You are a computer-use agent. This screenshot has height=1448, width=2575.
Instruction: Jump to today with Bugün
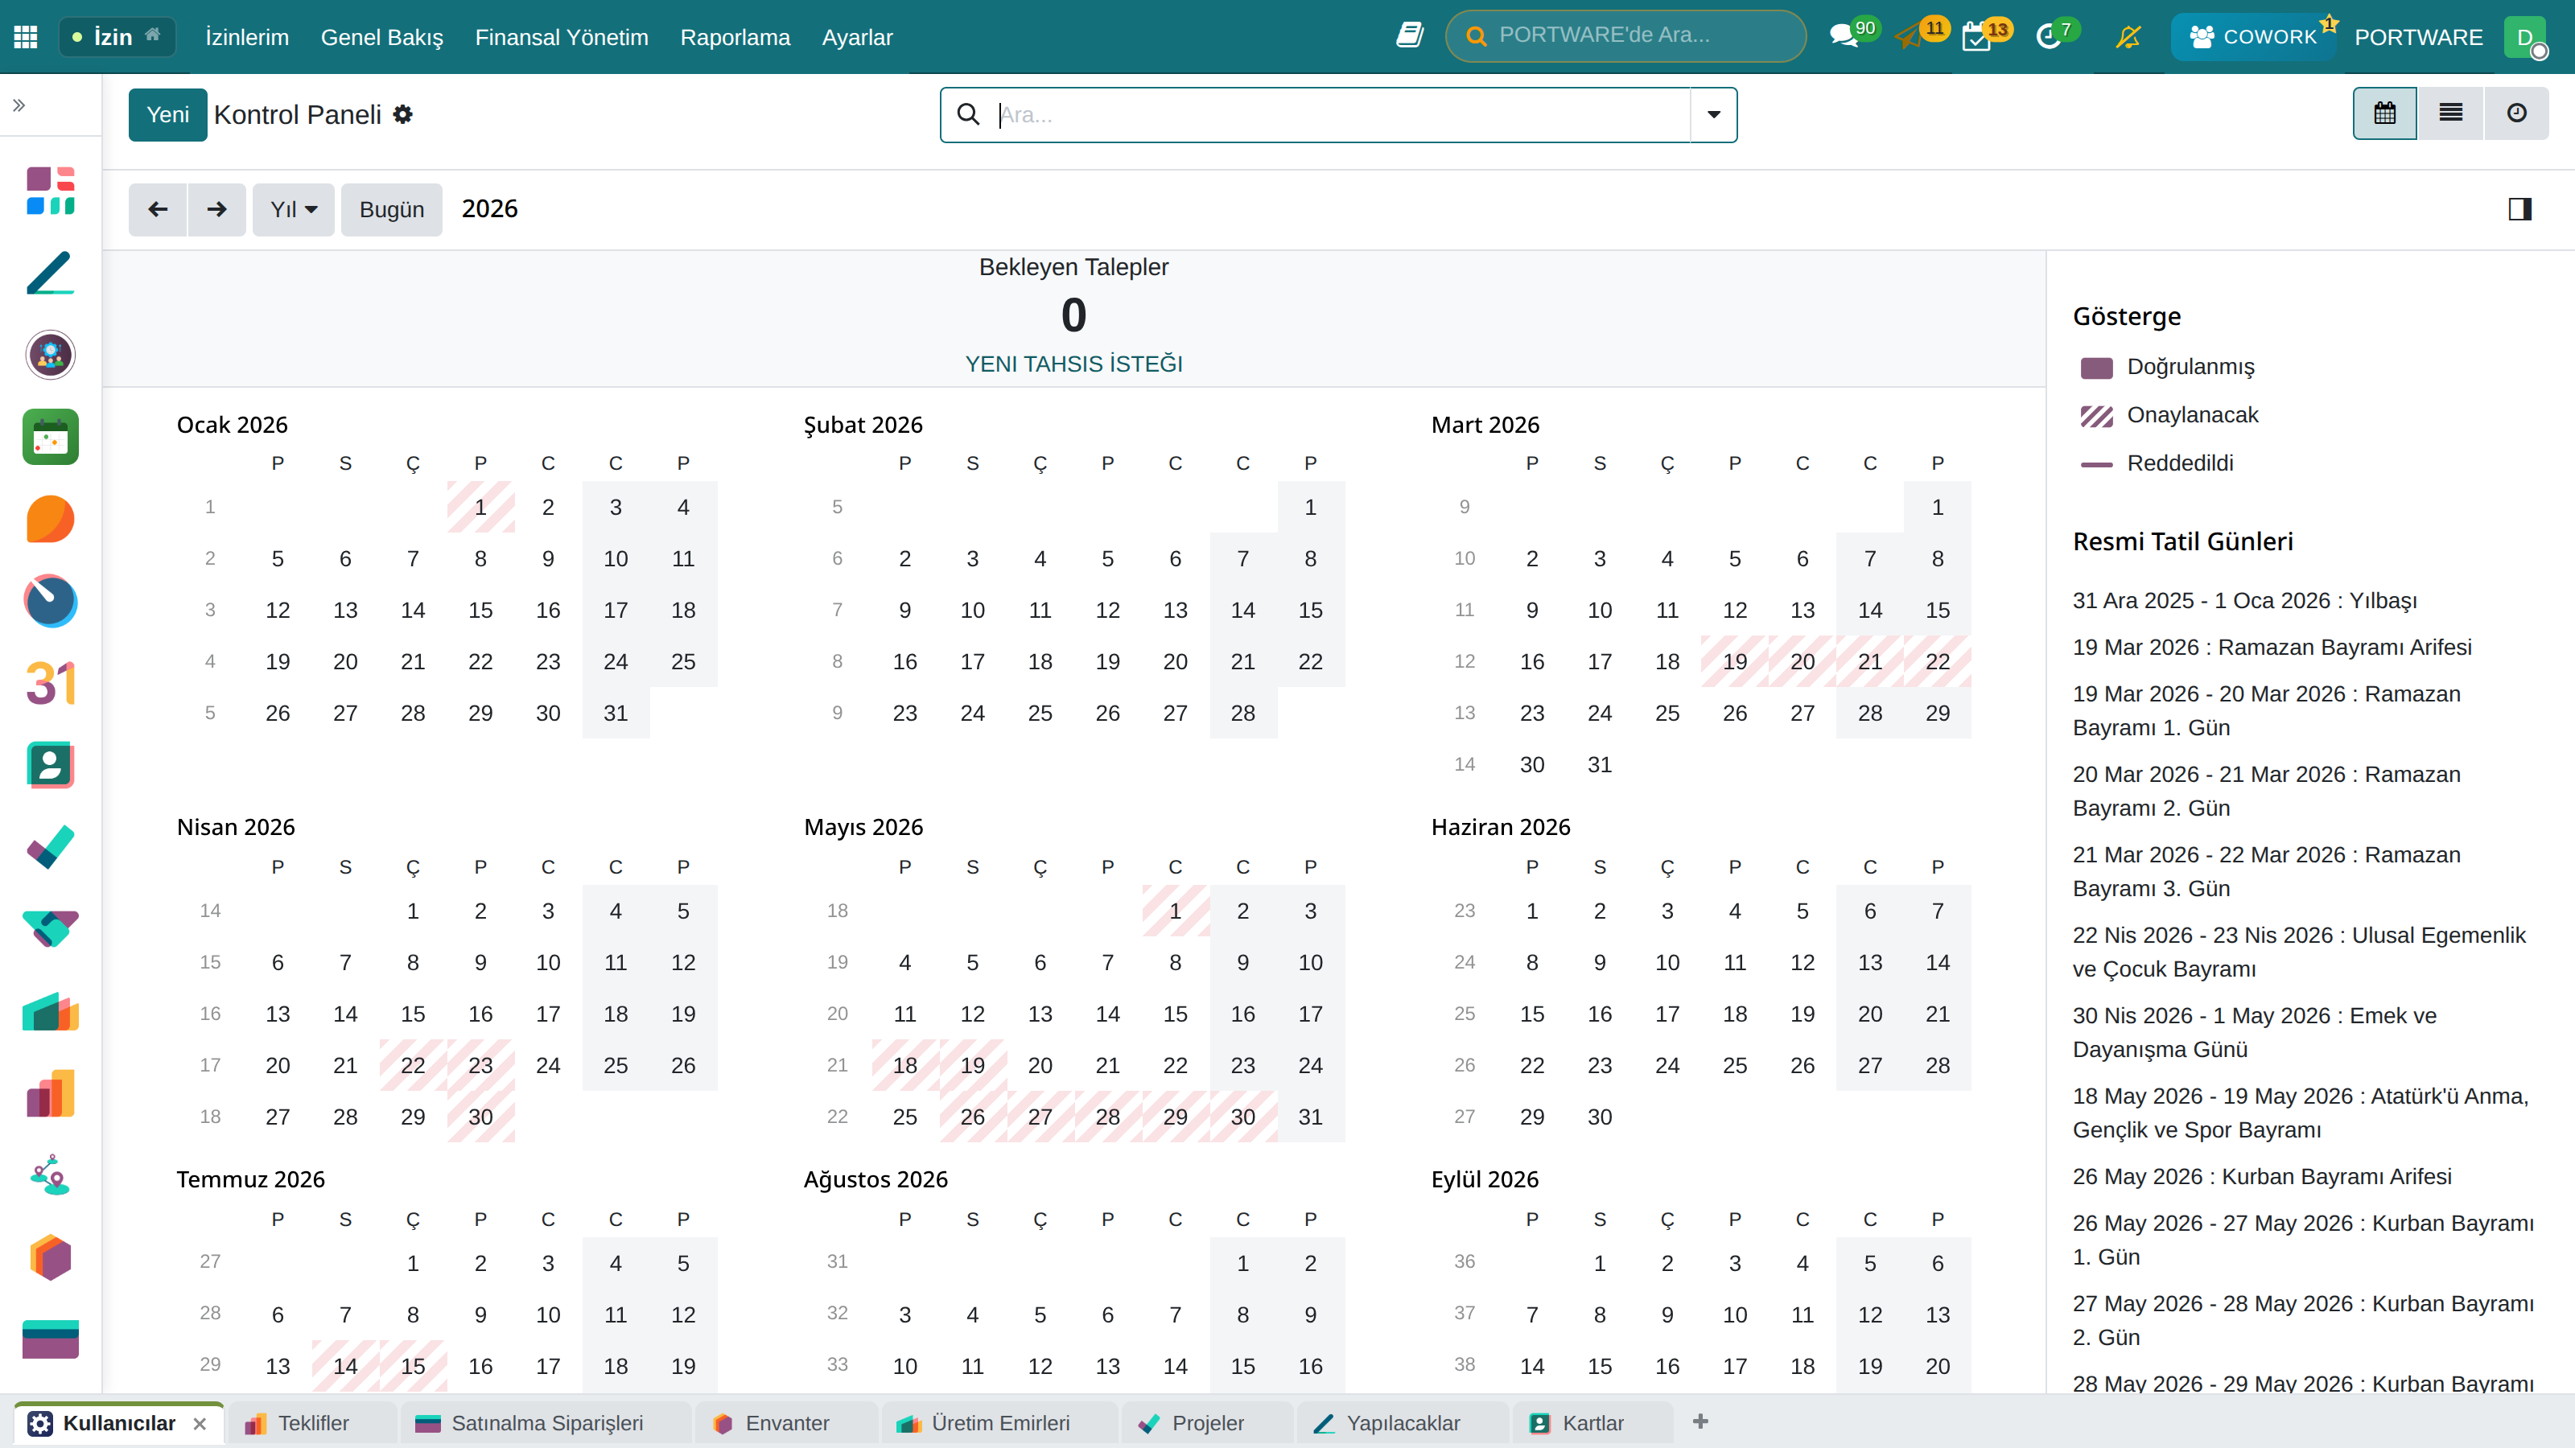[392, 210]
